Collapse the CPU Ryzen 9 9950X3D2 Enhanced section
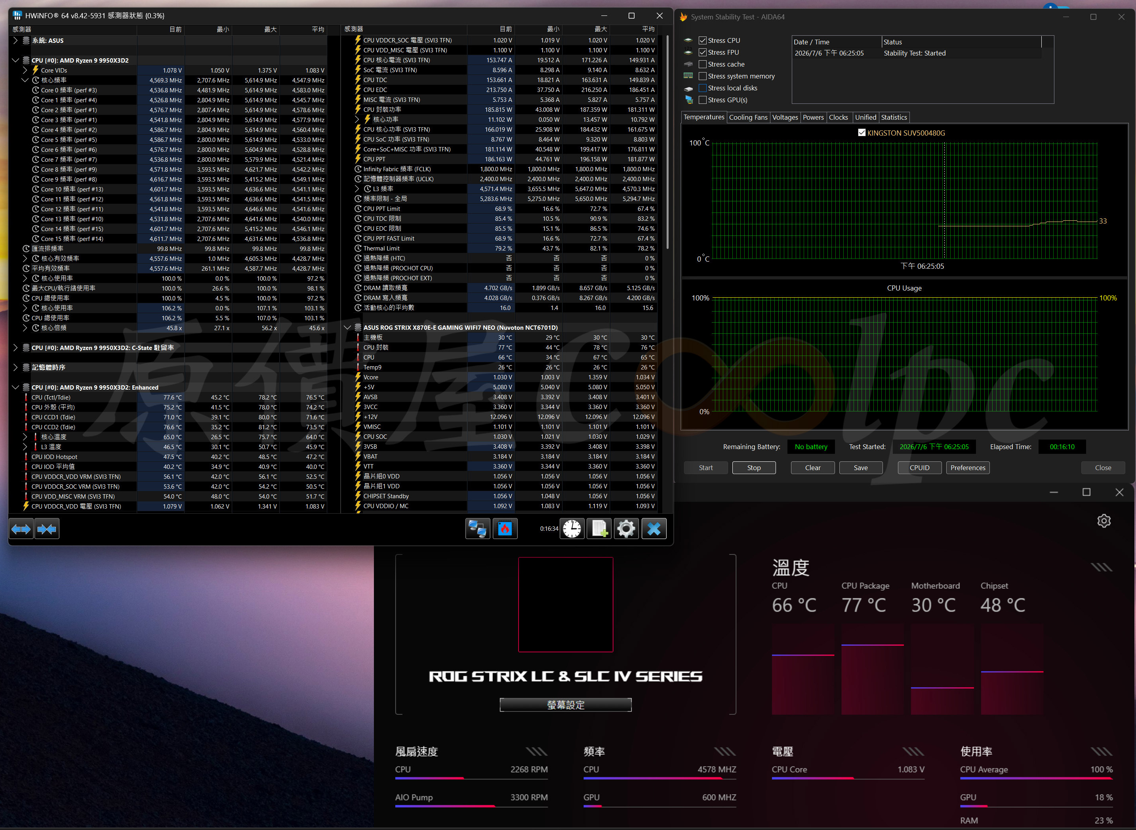Screen dimensions: 1136x830 click(15, 387)
